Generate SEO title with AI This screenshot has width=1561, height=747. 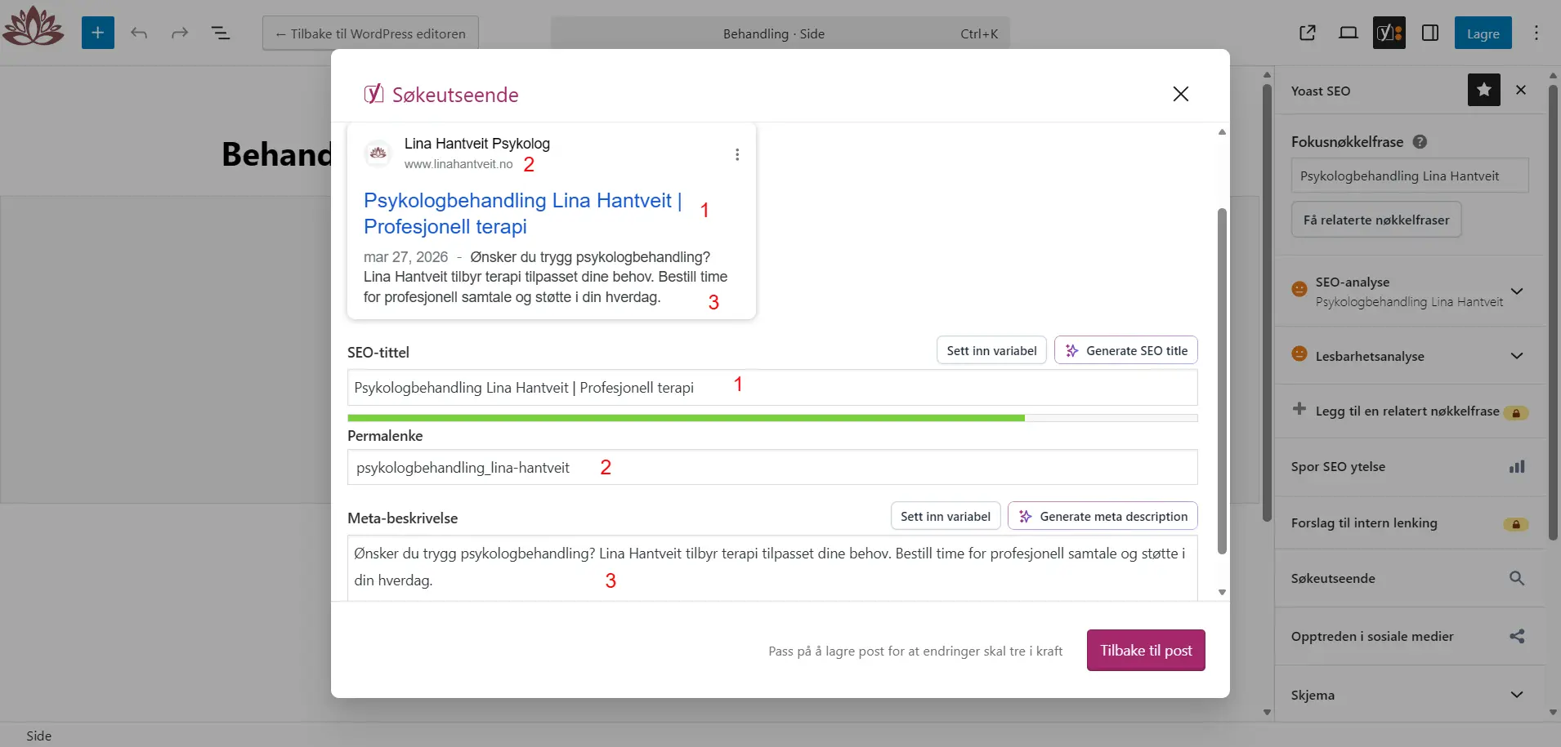1126,350
